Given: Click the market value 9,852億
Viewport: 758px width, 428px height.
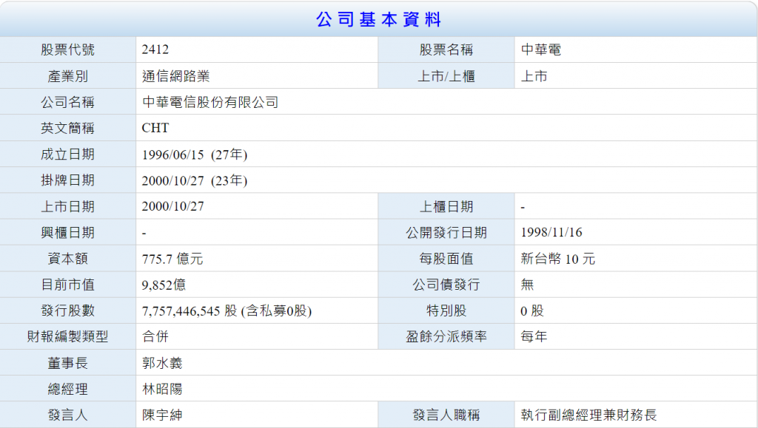Looking at the screenshot, I should click(164, 285).
